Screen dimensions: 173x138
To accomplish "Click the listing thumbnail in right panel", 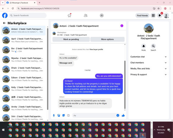I will (148, 28).
